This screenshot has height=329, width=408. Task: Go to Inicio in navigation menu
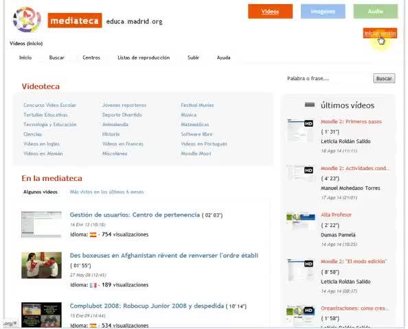pyautogui.click(x=25, y=58)
